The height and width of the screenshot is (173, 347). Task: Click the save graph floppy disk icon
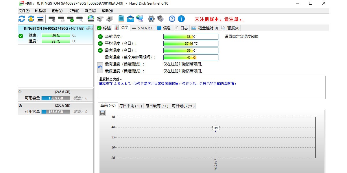point(103,113)
